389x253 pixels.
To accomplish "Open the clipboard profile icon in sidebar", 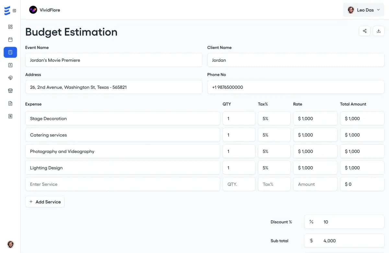I will click(10, 65).
